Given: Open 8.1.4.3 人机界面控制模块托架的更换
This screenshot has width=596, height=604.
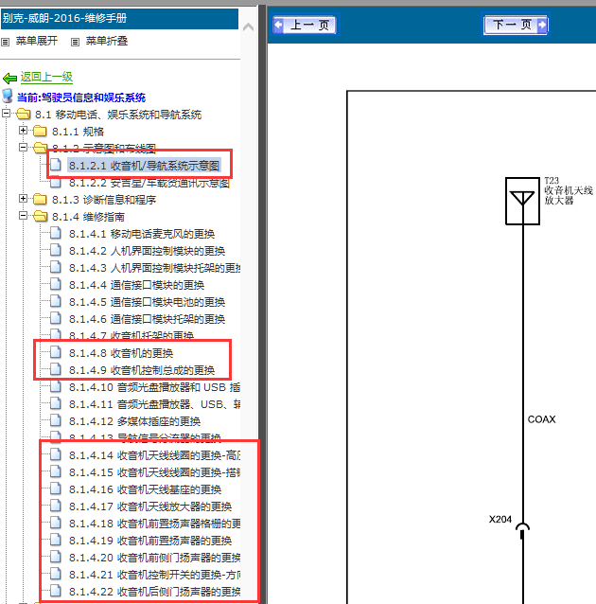Looking at the screenshot, I should pos(154,268).
